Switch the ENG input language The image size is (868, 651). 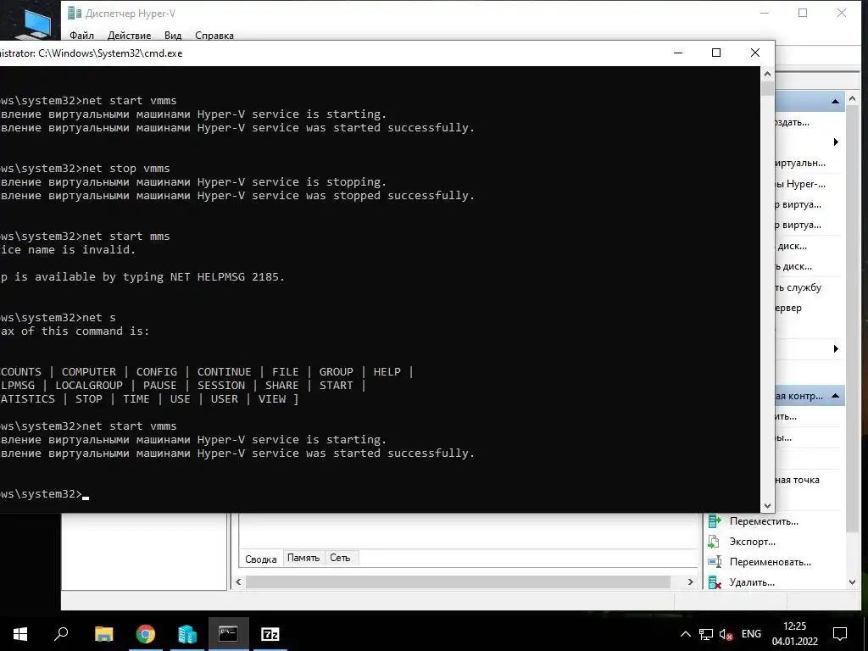[x=751, y=634]
